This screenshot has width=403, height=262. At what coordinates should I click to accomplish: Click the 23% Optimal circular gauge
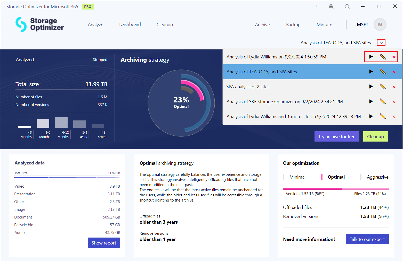181,103
